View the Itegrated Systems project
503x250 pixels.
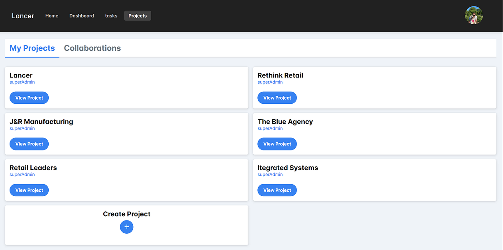click(277, 190)
